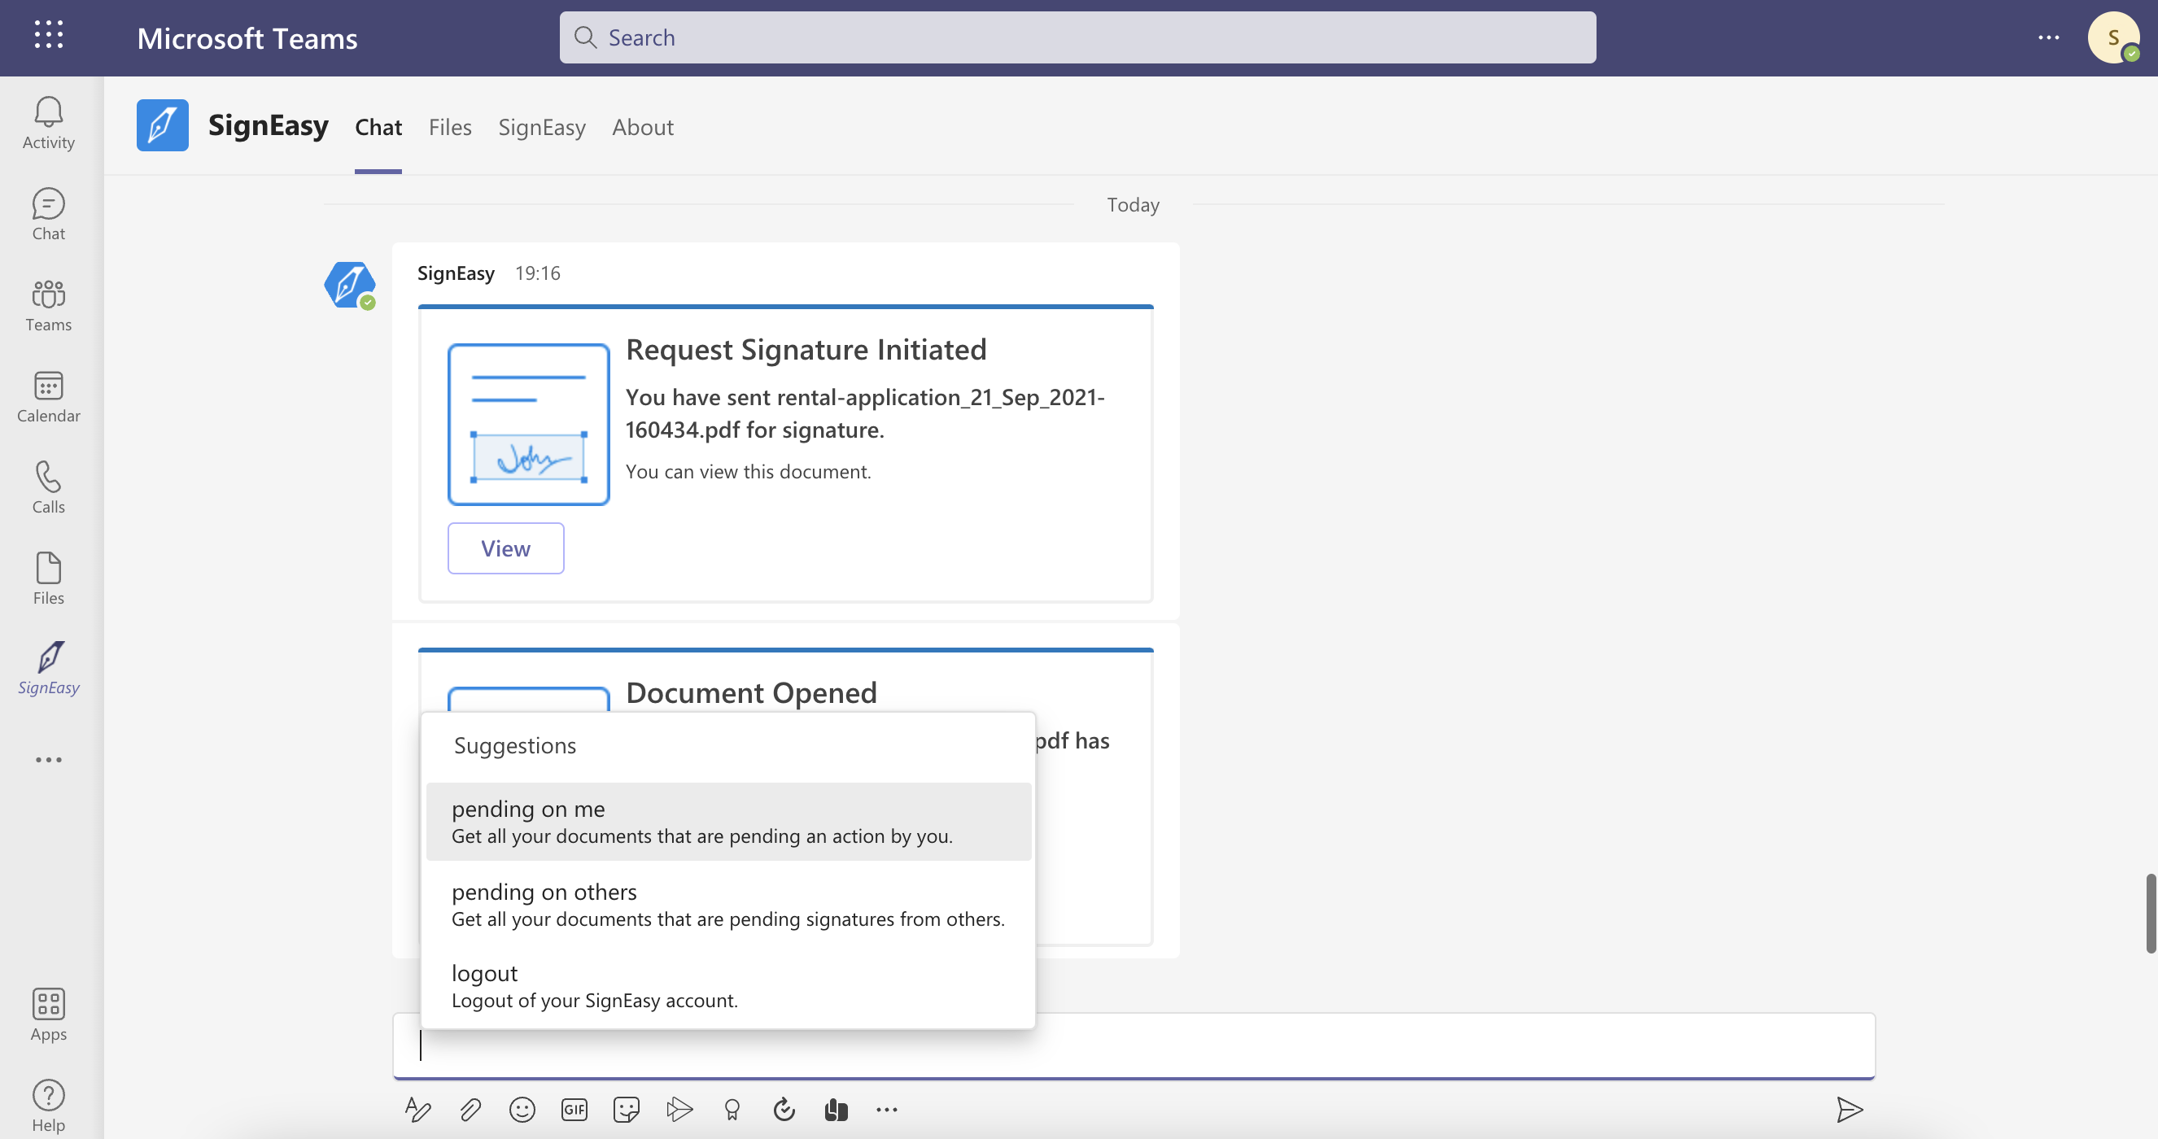
Task: Click the "SignEasy" sender name in message
Action: (x=456, y=273)
